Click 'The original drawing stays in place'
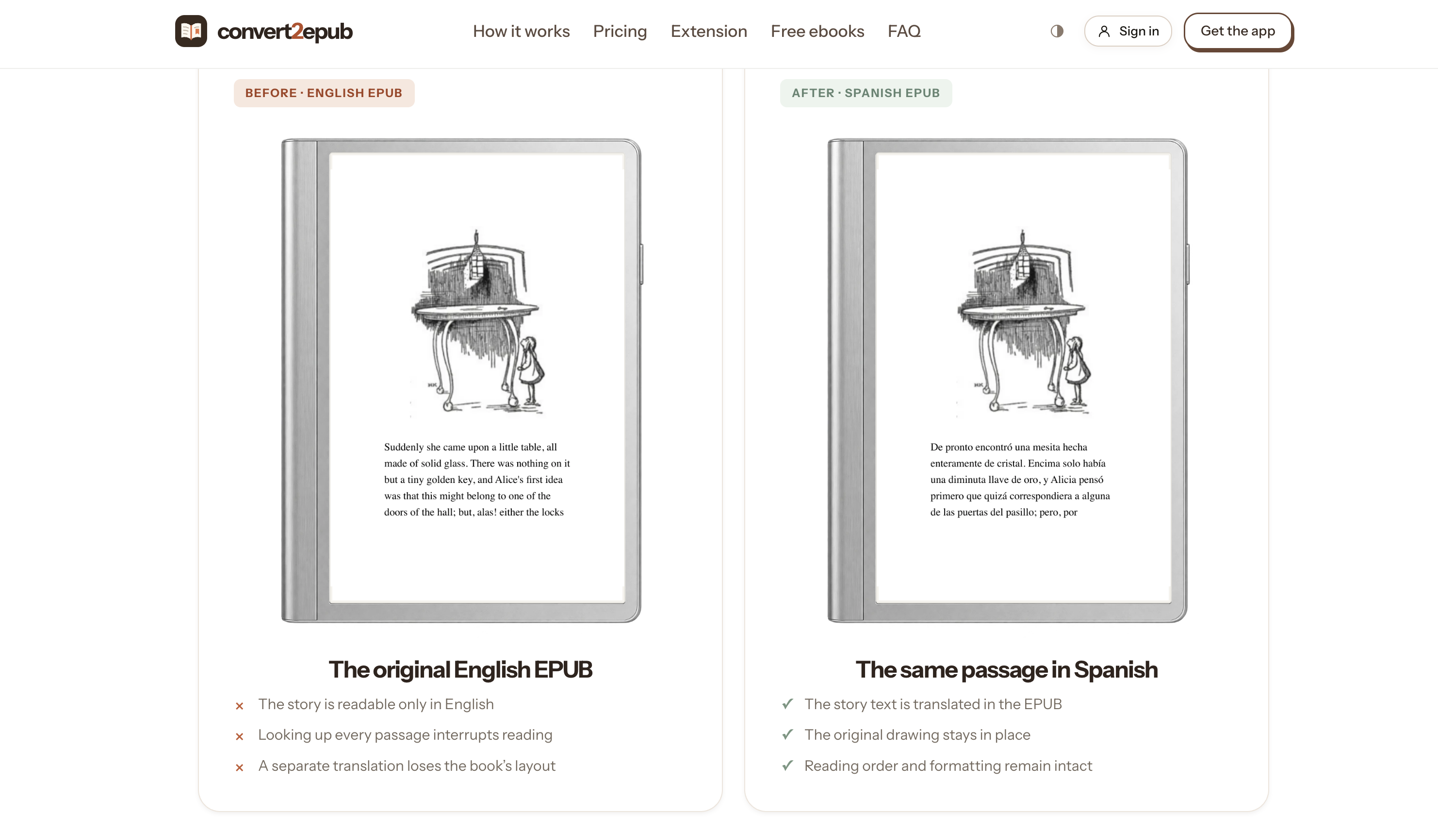The height and width of the screenshot is (830, 1438). click(917, 735)
